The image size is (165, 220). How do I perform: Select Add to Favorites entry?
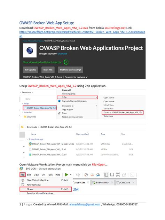[x=69, y=94]
